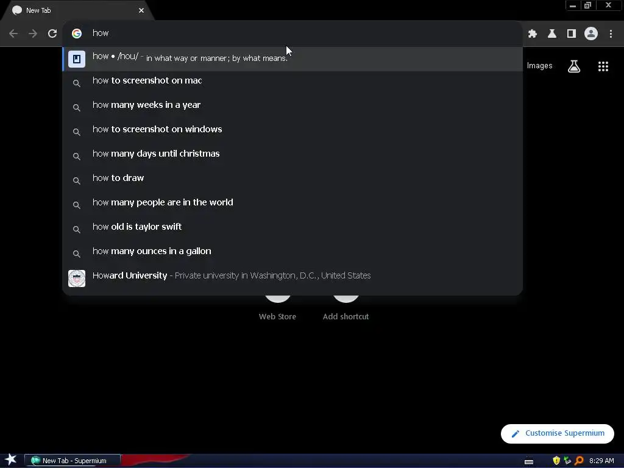Open the Extensions puzzle icon
This screenshot has height=468, width=624.
pyautogui.click(x=533, y=34)
